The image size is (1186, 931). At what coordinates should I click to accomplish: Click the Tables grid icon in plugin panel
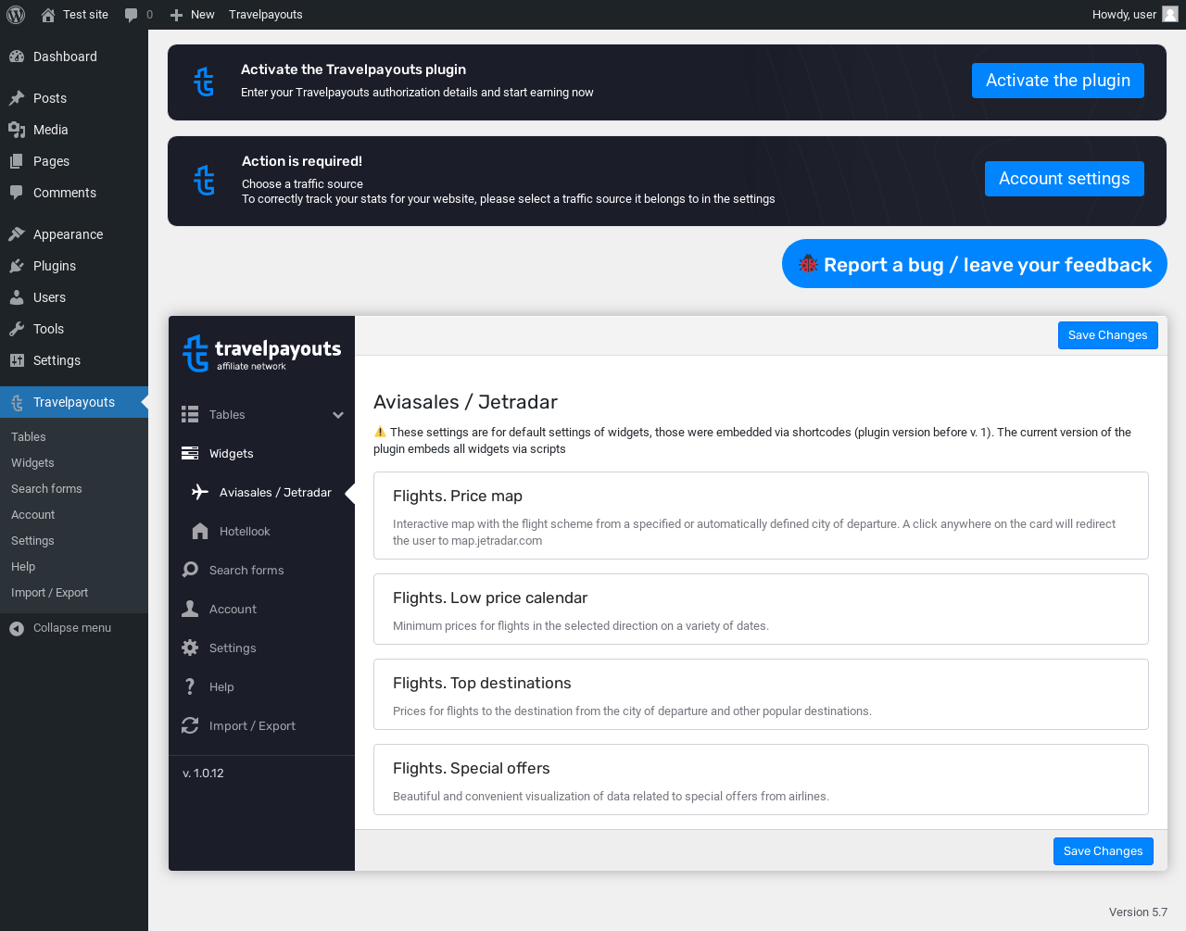pyautogui.click(x=190, y=414)
